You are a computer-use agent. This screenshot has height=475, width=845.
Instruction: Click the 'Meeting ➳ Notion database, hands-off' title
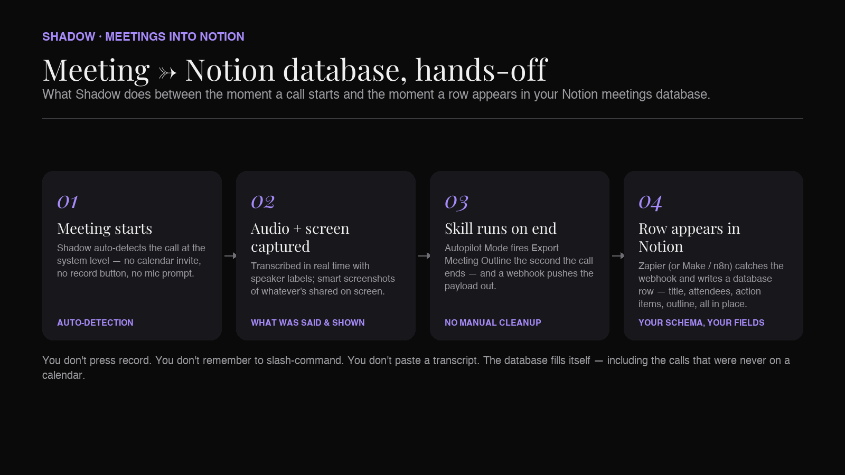(x=295, y=70)
